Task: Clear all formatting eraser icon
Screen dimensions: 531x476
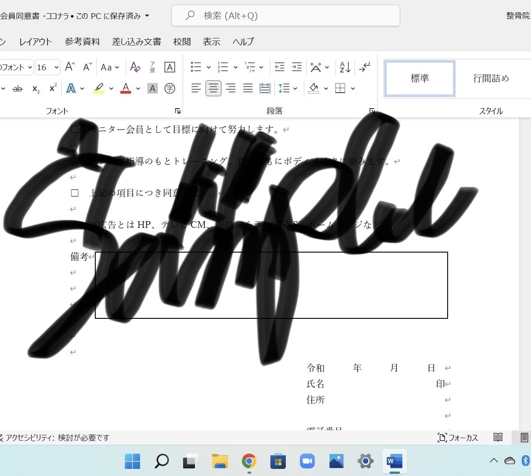Action: click(x=135, y=67)
